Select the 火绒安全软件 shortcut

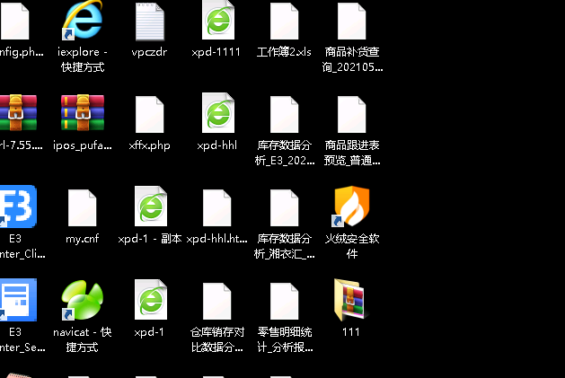351,207
